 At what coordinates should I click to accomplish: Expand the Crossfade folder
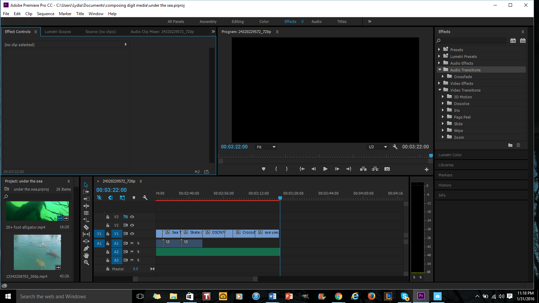click(x=443, y=76)
